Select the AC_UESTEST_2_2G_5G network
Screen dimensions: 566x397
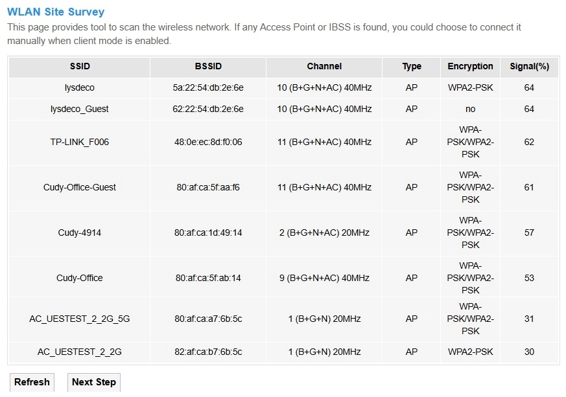click(x=80, y=319)
